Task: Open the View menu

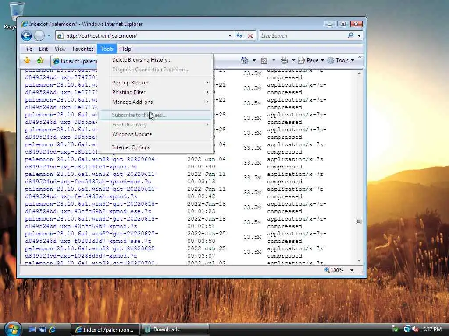Action: pos(60,49)
